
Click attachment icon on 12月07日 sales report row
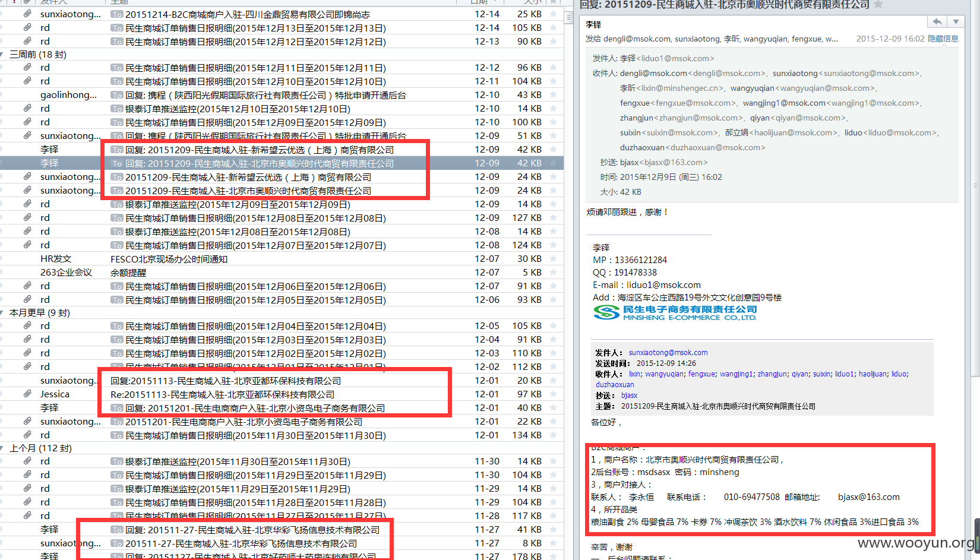27,245
